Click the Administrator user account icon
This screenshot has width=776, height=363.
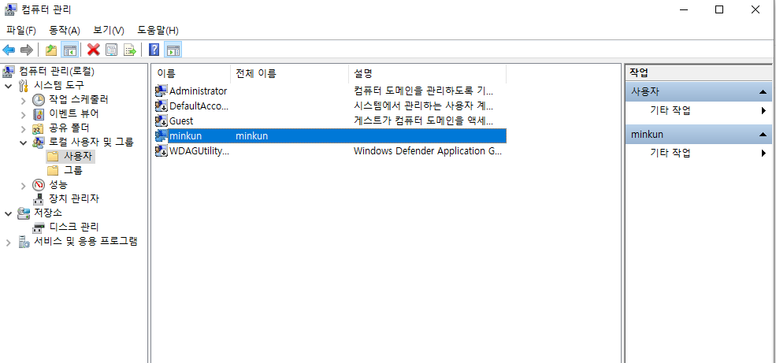(162, 91)
